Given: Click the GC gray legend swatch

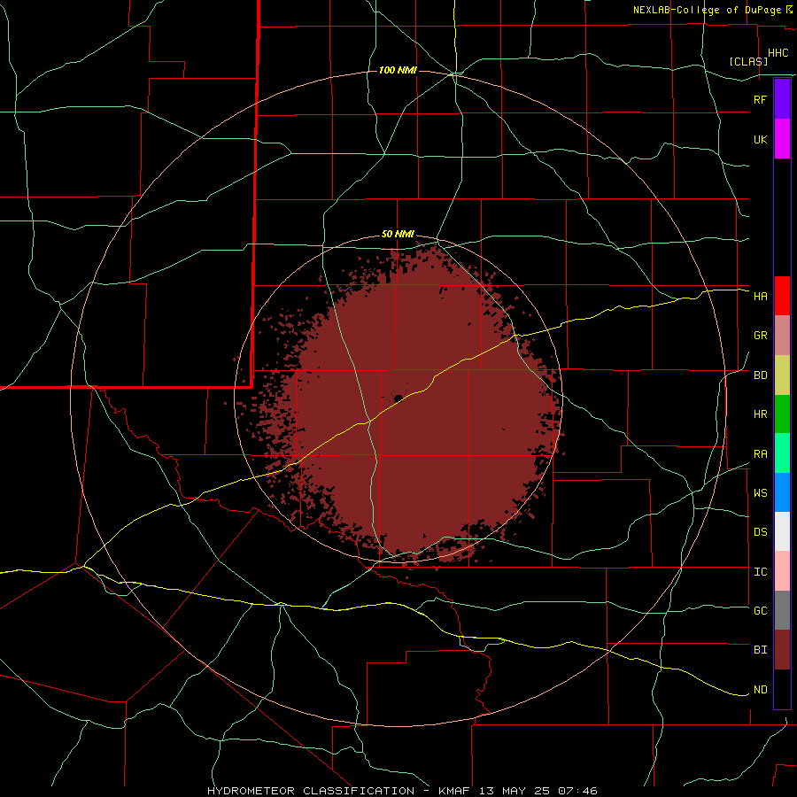Looking at the screenshot, I should (782, 610).
